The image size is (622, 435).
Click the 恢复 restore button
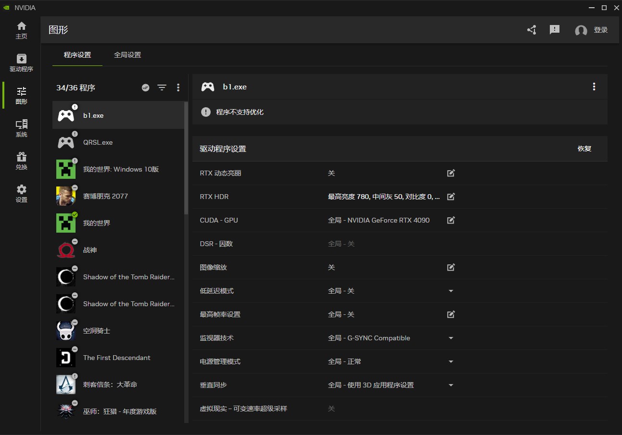pos(584,149)
